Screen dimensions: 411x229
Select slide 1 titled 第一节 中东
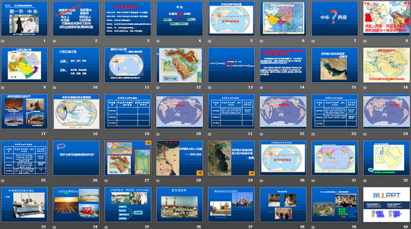coord(24,18)
